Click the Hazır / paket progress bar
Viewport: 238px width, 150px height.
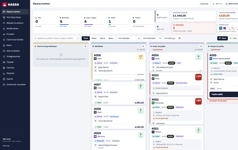pyautogui.click(x=94, y=25)
